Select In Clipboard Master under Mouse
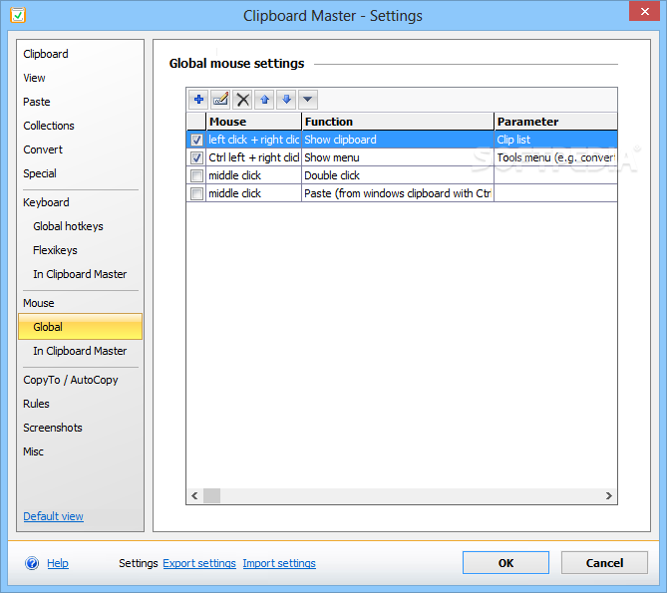This screenshot has height=593, width=667. click(x=80, y=351)
